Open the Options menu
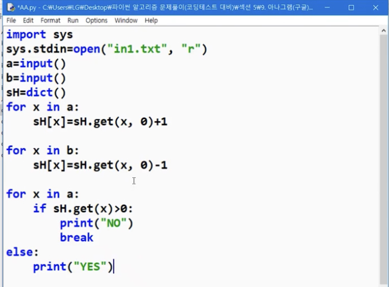This screenshot has width=389, height=287. pos(96,20)
